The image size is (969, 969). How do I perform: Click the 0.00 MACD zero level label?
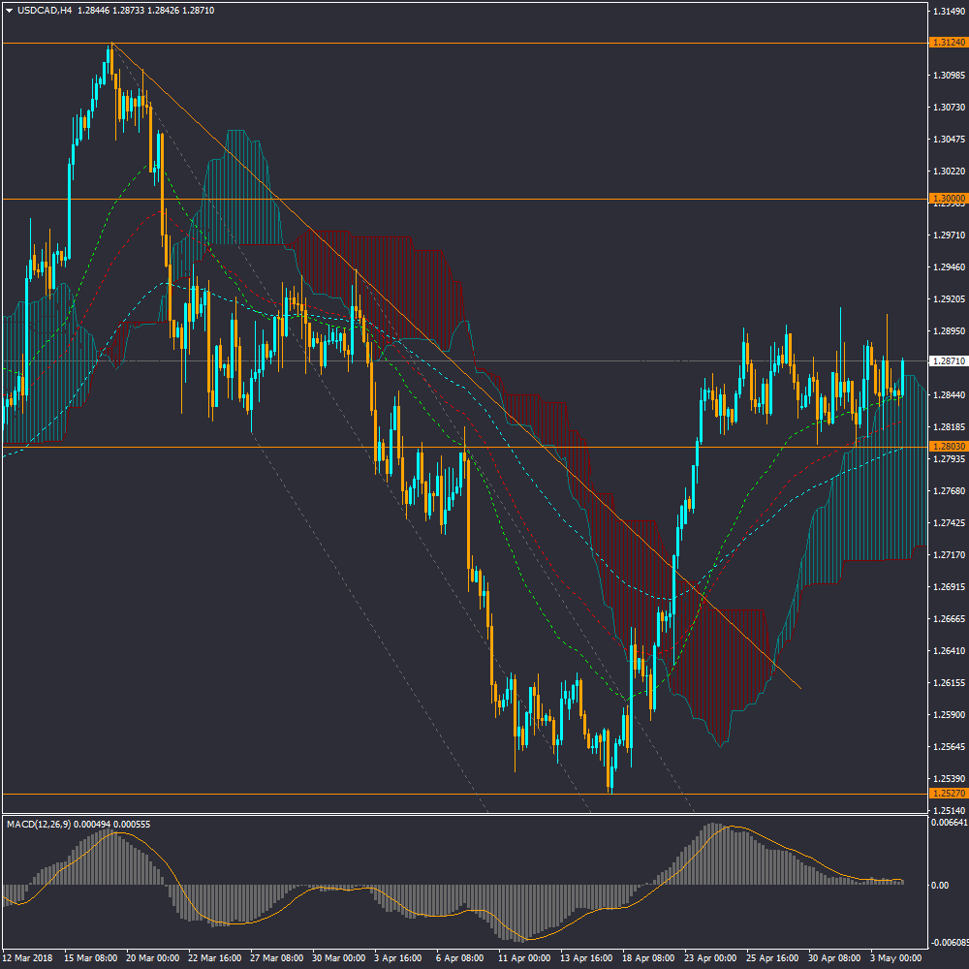click(x=940, y=886)
